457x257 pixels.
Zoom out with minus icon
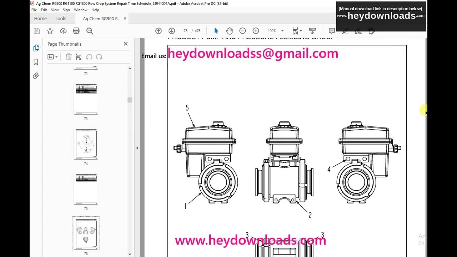(242, 31)
